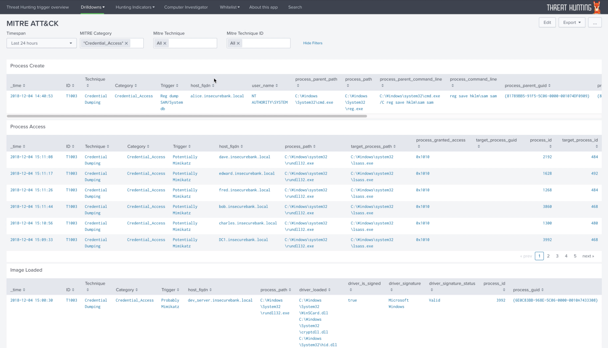Click timestamp 2018-12-04 15:00:30
This screenshot has height=348, width=608.
32,300
